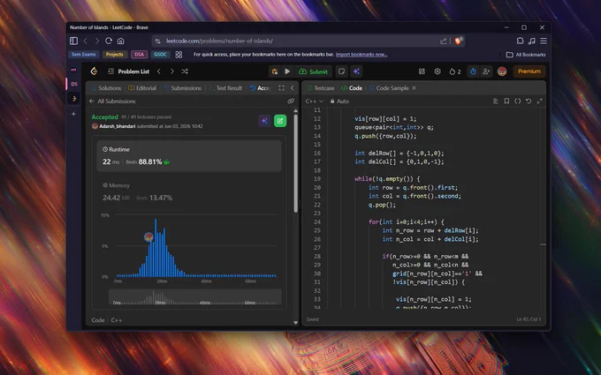The height and width of the screenshot is (375, 601).
Task: Click the editor bookmark icon
Action: [x=506, y=101]
